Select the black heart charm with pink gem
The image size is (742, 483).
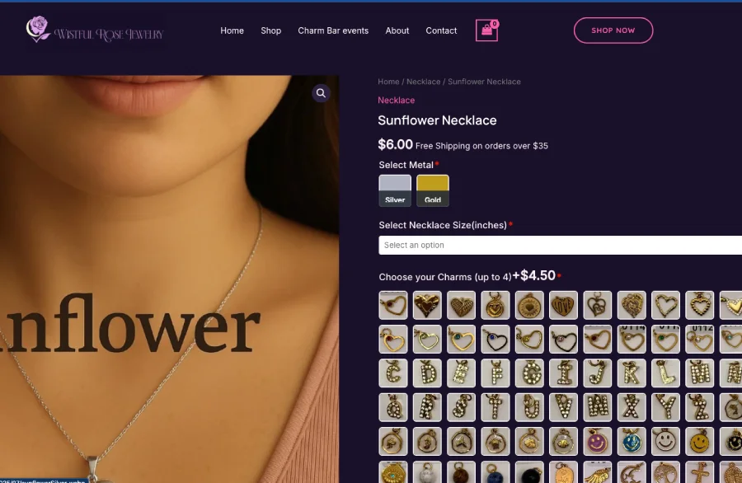pyautogui.click(x=563, y=340)
